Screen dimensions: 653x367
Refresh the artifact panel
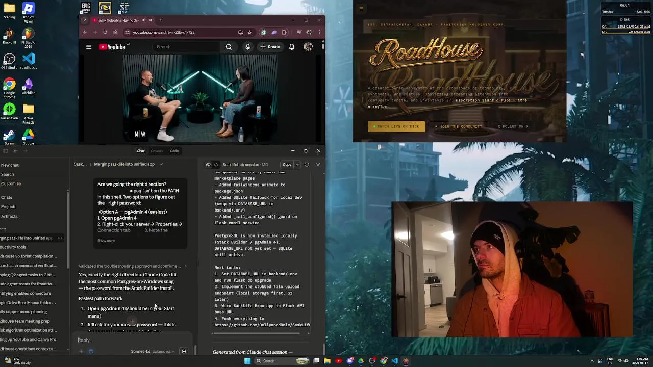pyautogui.click(x=307, y=165)
